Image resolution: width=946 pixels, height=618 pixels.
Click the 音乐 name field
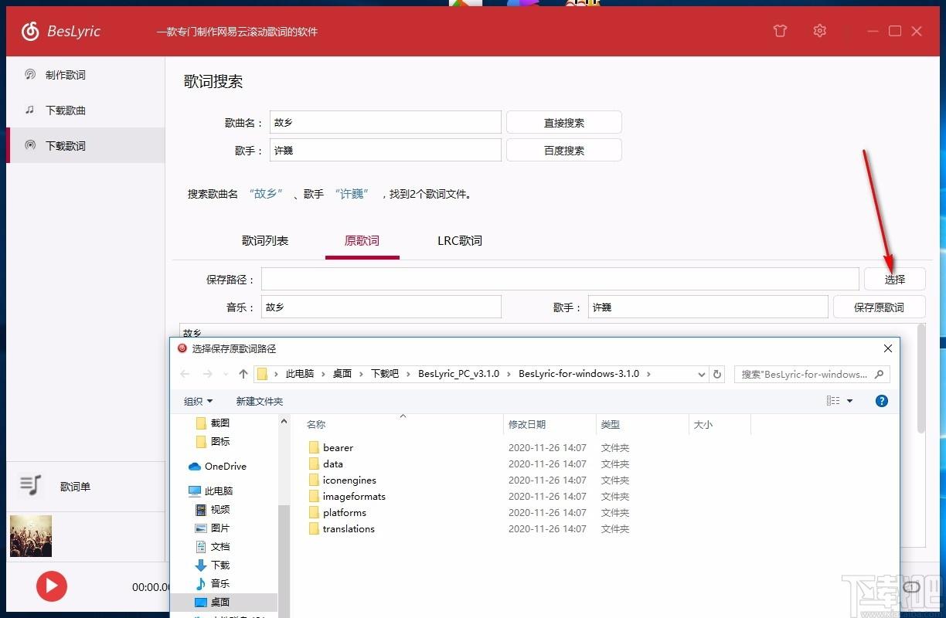(x=381, y=307)
